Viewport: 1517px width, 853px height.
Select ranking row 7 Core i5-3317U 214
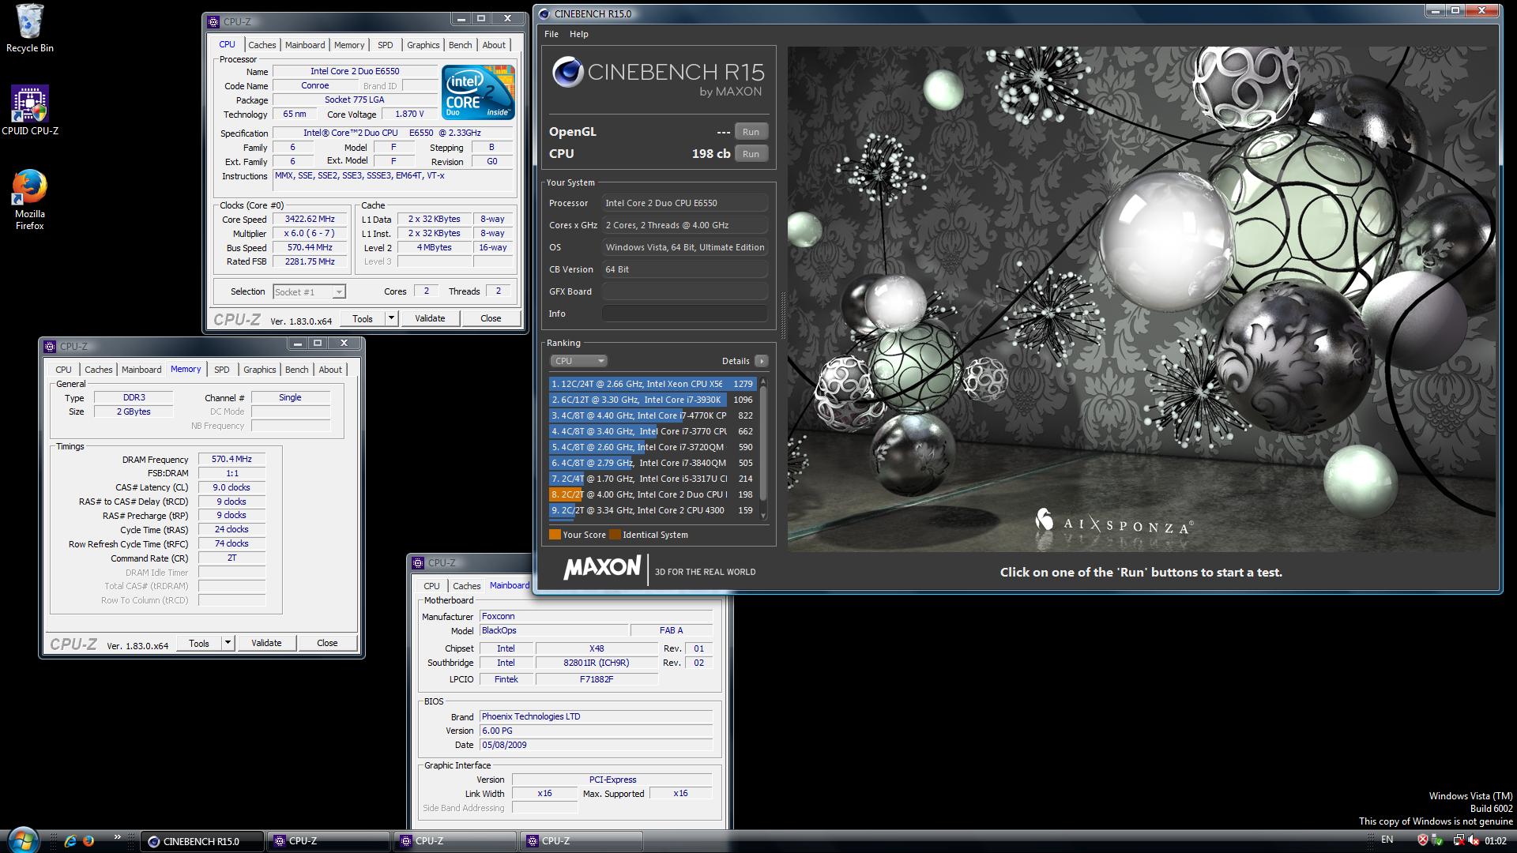tap(653, 479)
